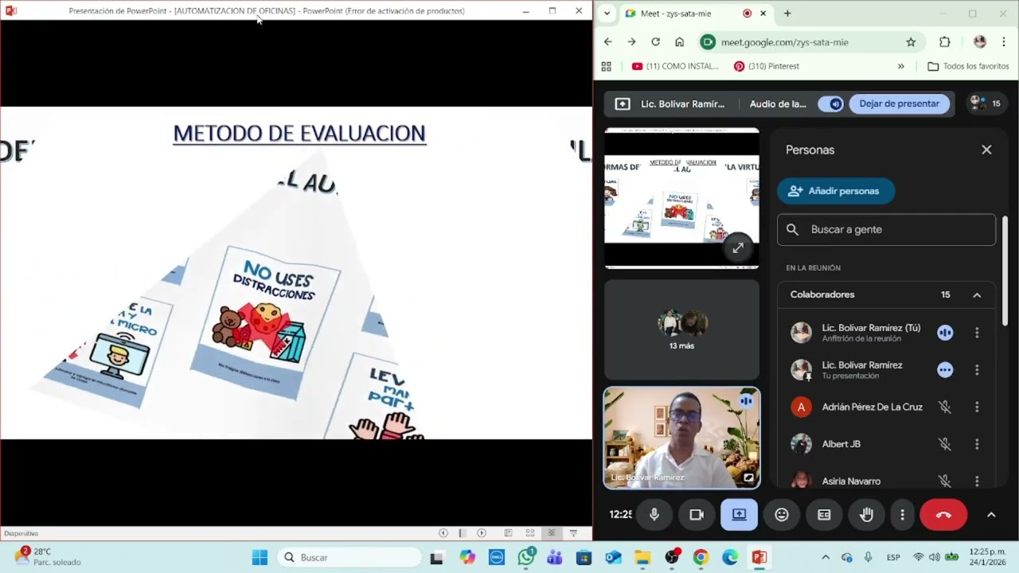Viewport: 1019px width, 573px height.
Task: Go to previous slide in PowerPoint status bar
Action: click(x=443, y=533)
